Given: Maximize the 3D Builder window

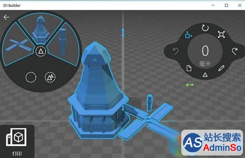Looking at the screenshot, I should point(226,5).
